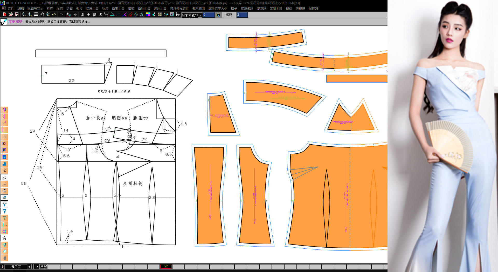498x272 pixels.
Task: Click the Undo arrow icon
Action: tap(54, 15)
